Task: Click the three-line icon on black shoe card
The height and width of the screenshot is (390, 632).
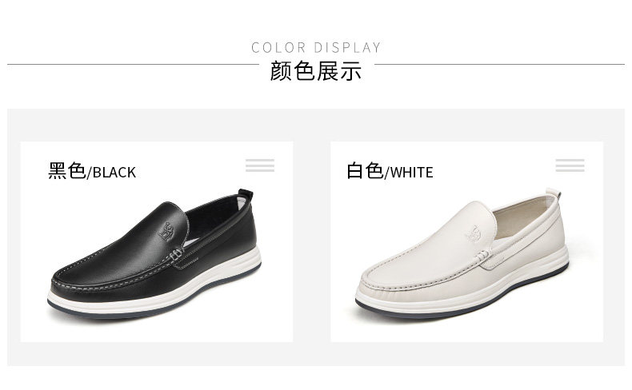Action: [x=260, y=165]
